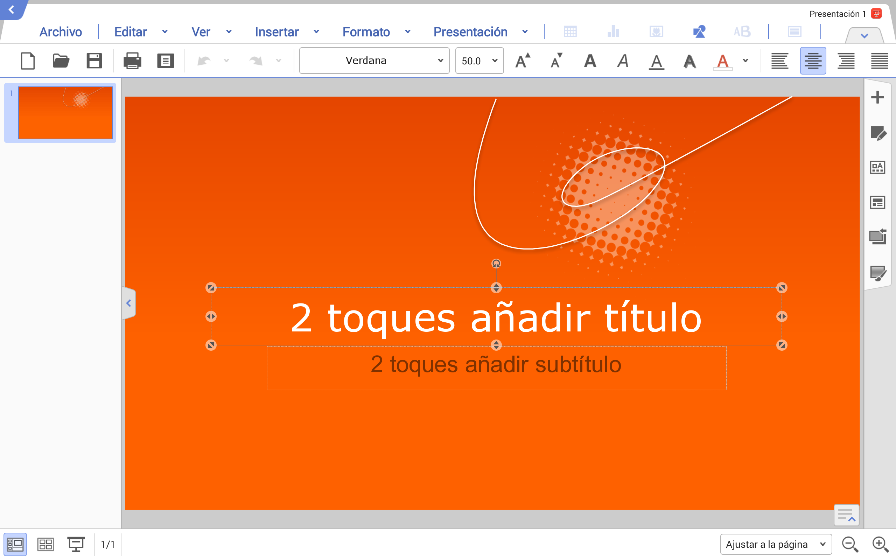
Task: Enable left text alignment
Action: click(x=779, y=61)
